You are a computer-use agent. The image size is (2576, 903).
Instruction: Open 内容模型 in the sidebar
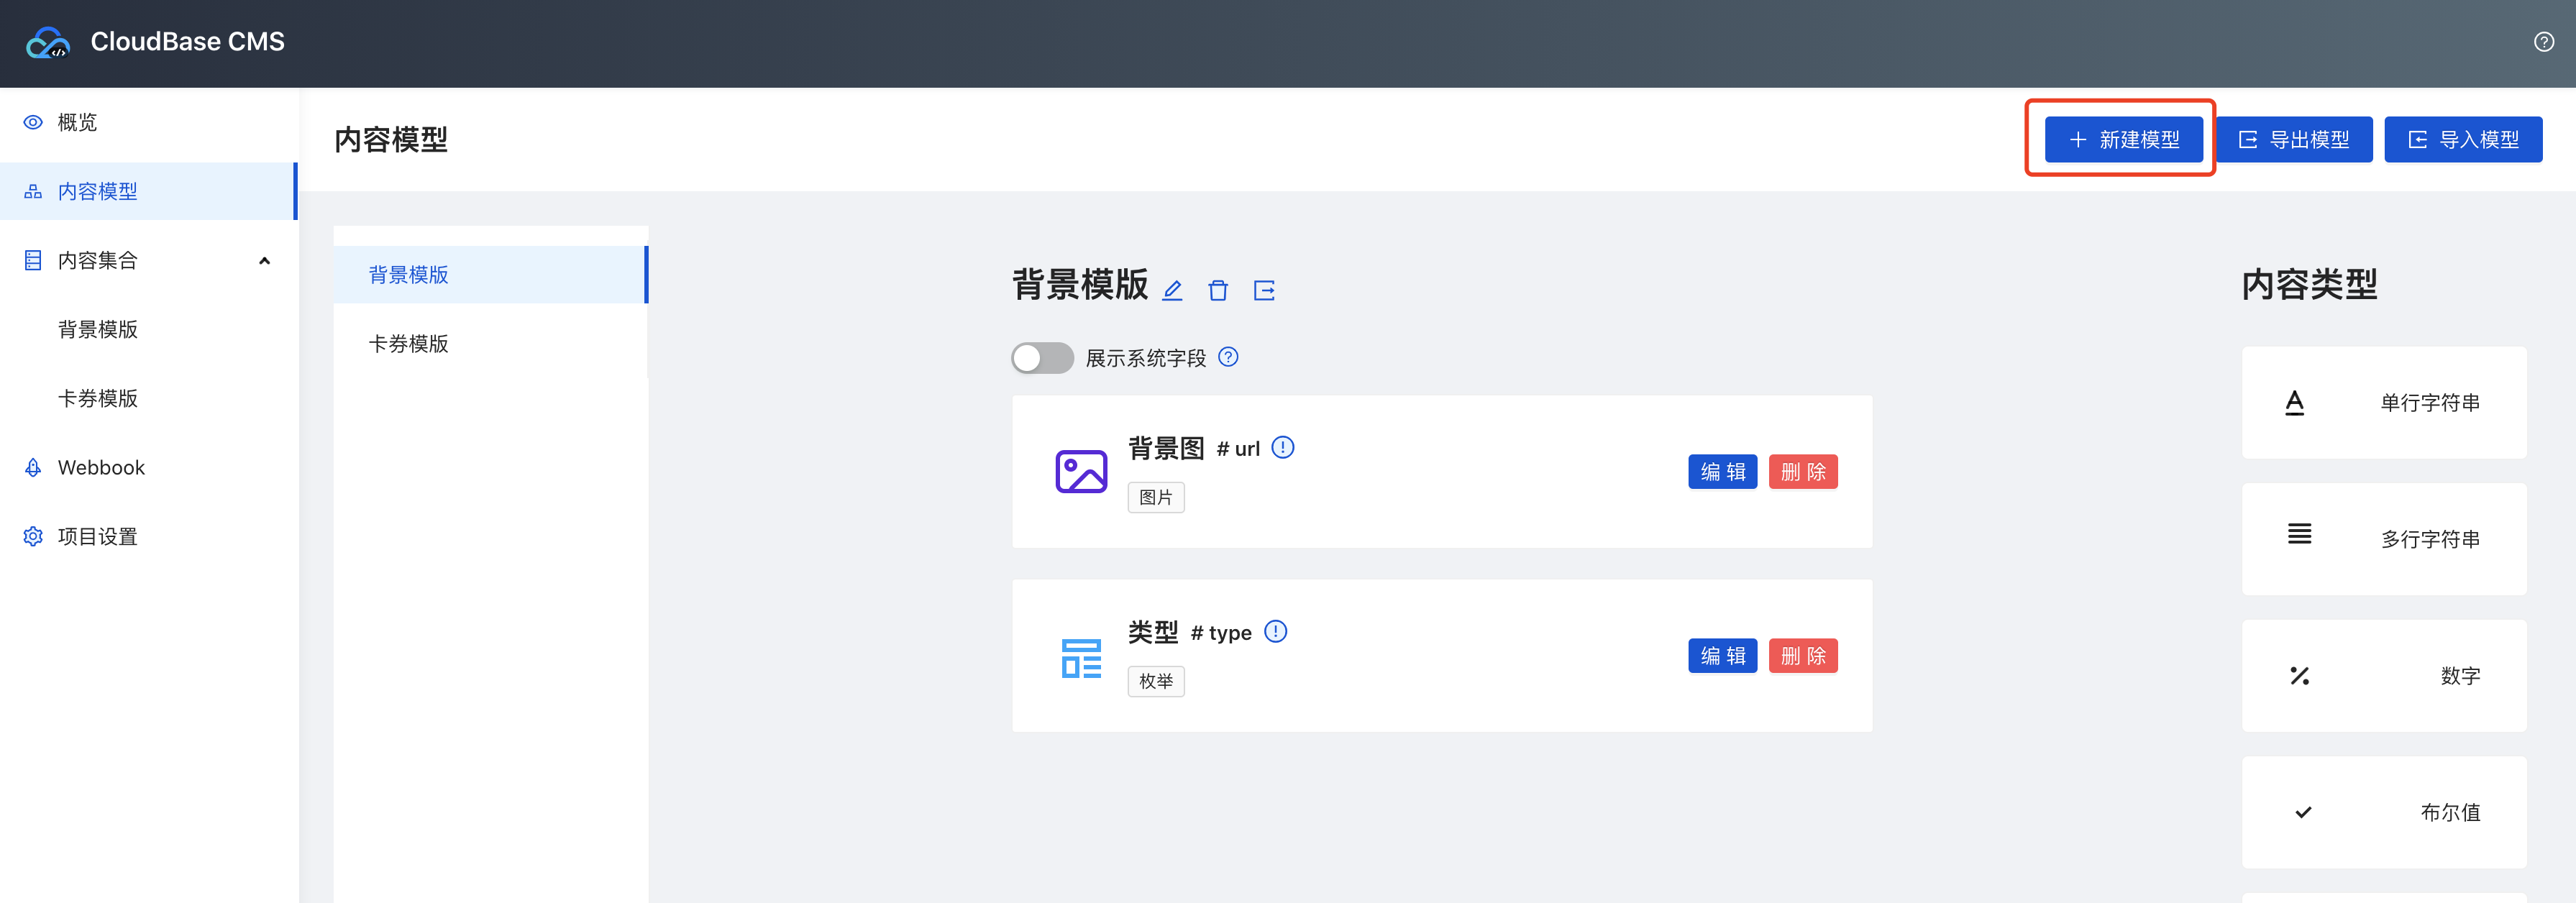point(97,191)
